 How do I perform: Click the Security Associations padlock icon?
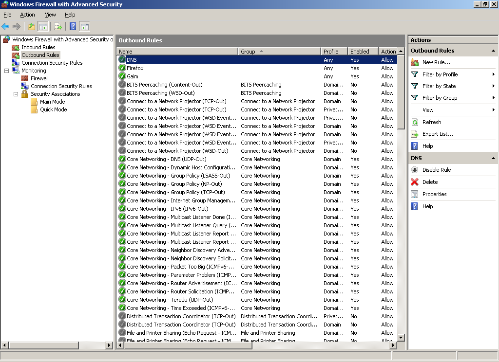[25, 94]
